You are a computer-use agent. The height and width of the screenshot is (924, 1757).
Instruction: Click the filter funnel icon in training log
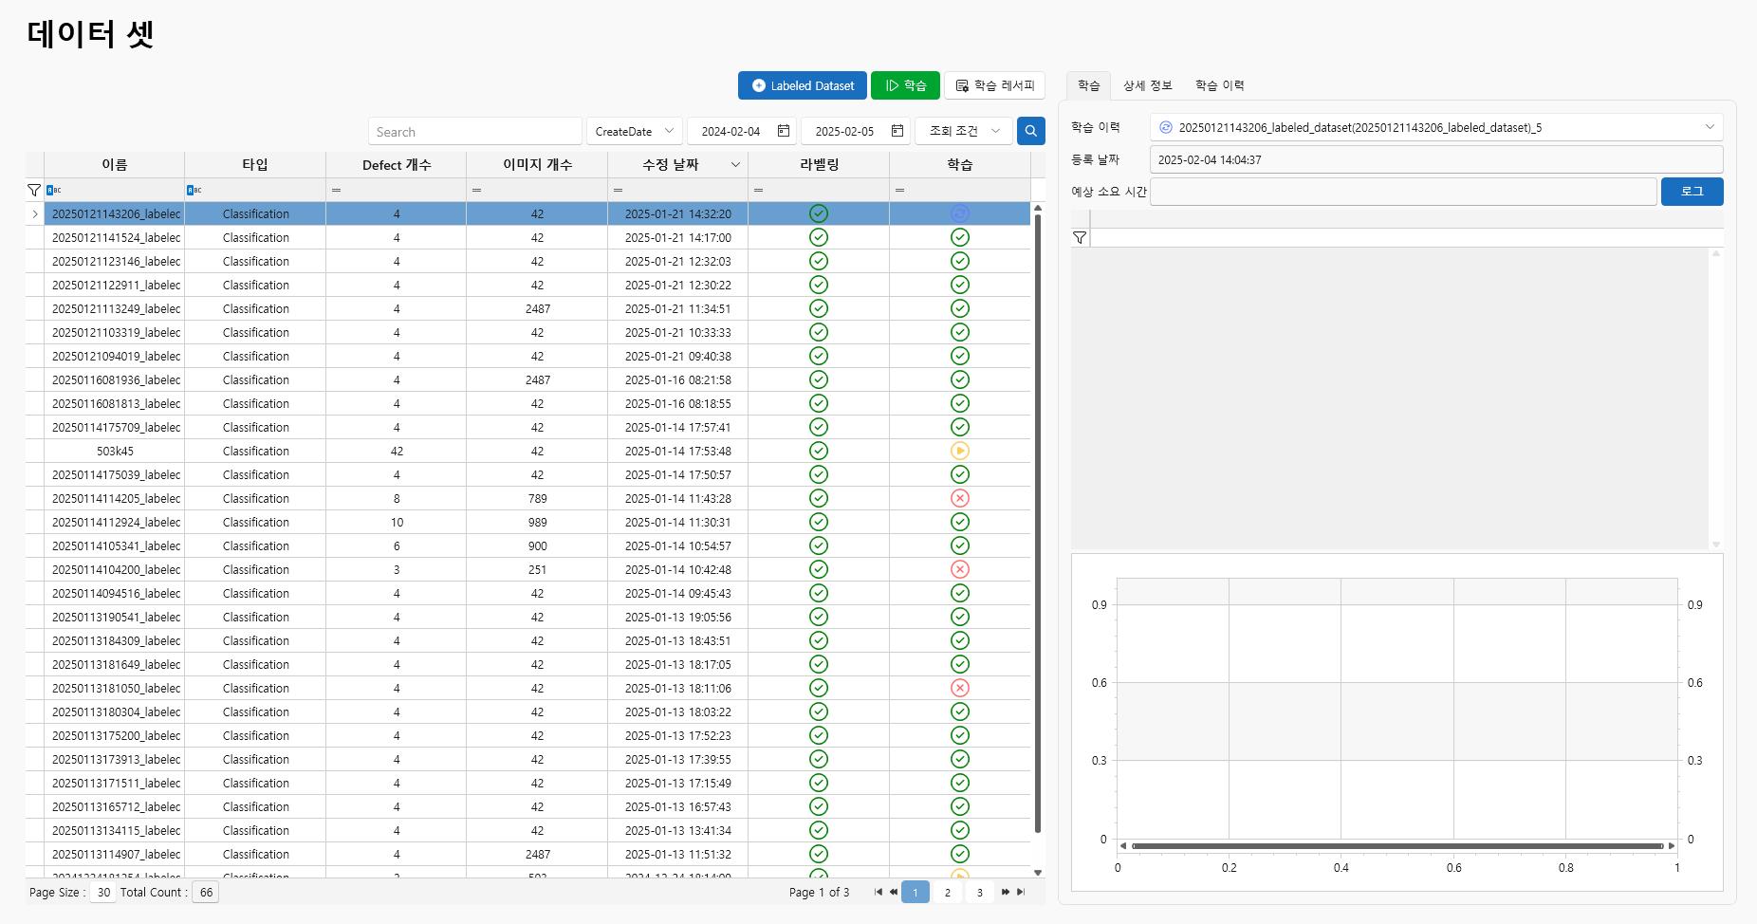click(x=1080, y=238)
